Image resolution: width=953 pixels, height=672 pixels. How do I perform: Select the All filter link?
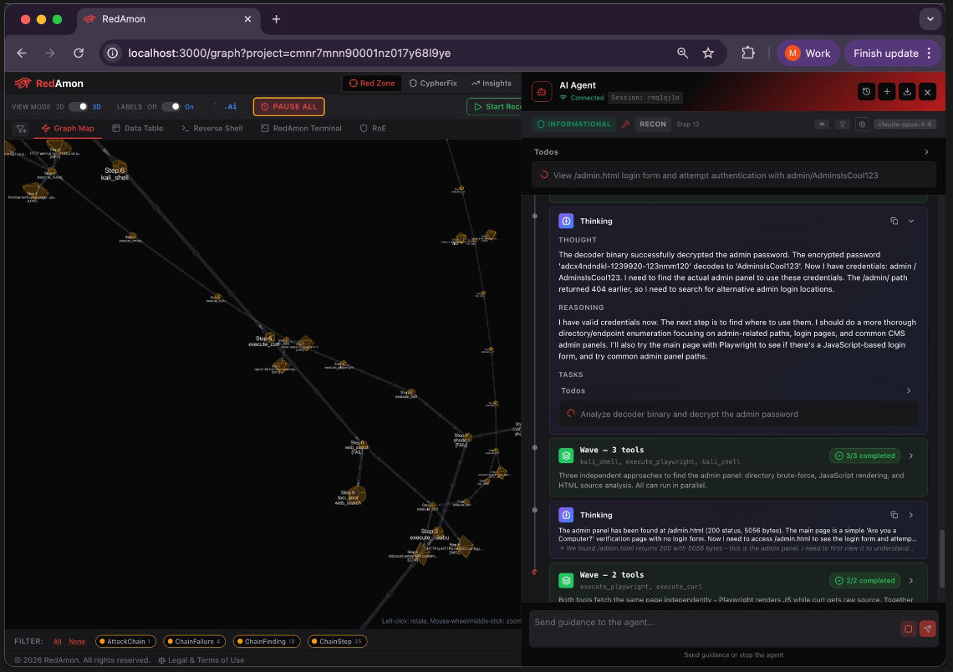57,642
